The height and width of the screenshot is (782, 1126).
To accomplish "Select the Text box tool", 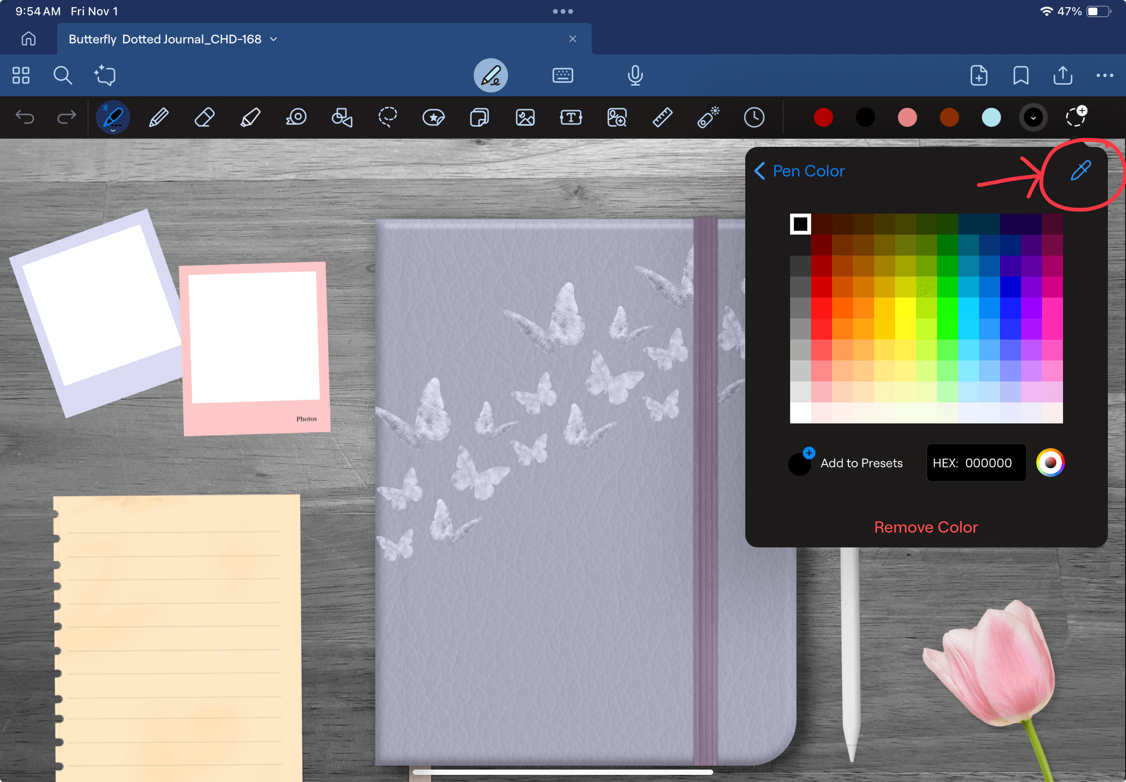I will (571, 118).
